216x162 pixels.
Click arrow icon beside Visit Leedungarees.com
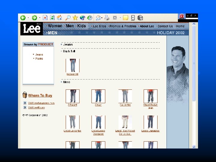coord(25,103)
